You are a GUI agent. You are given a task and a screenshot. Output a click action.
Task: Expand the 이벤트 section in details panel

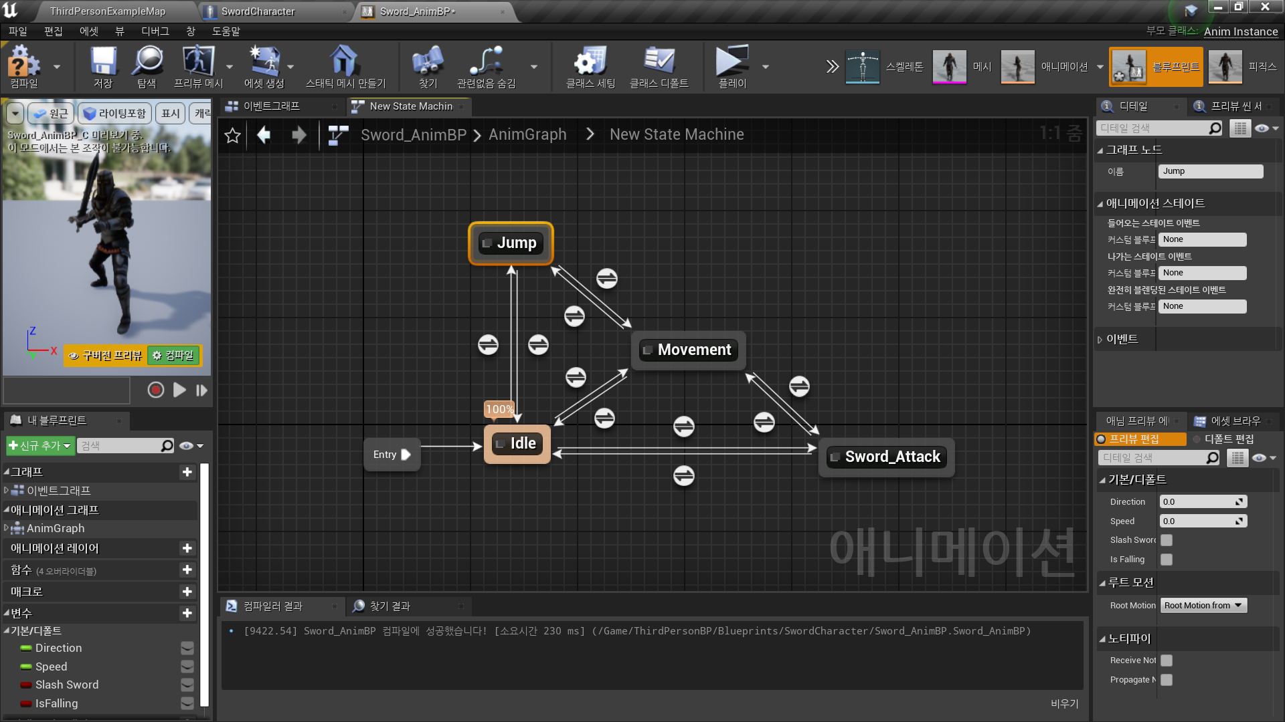point(1100,339)
